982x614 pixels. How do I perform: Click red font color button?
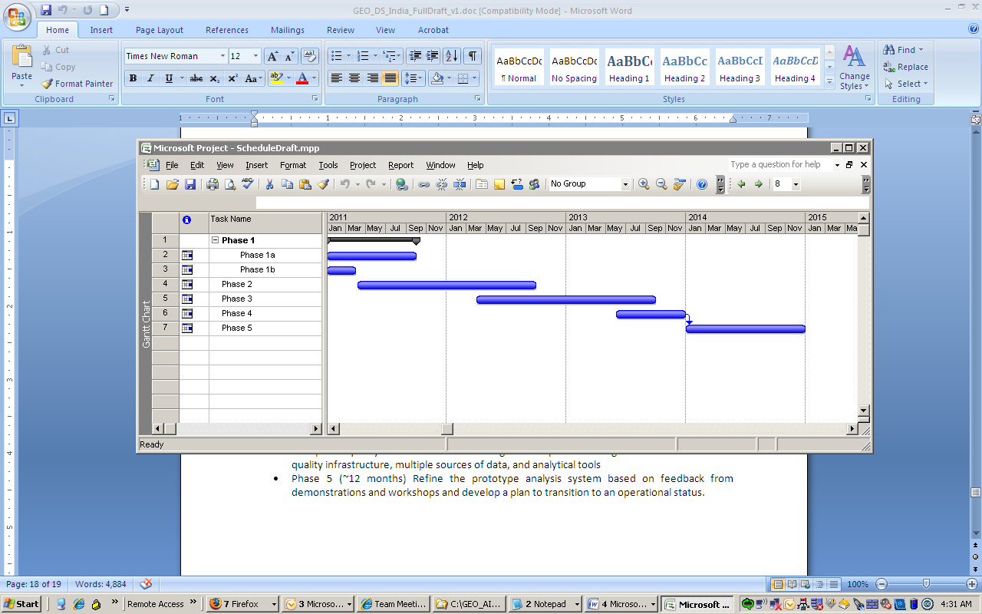[x=302, y=78]
